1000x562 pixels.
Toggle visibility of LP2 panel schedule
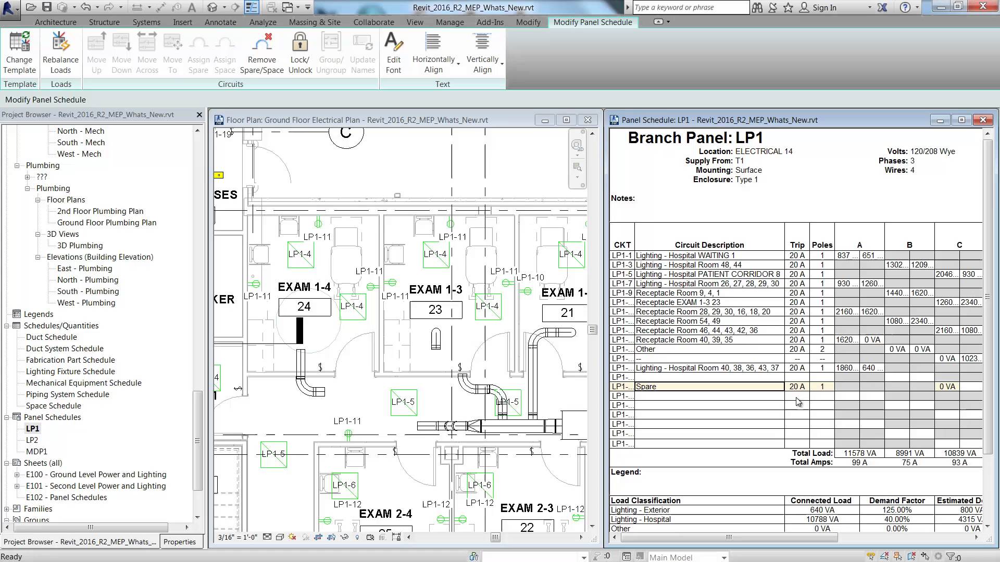[x=32, y=440]
